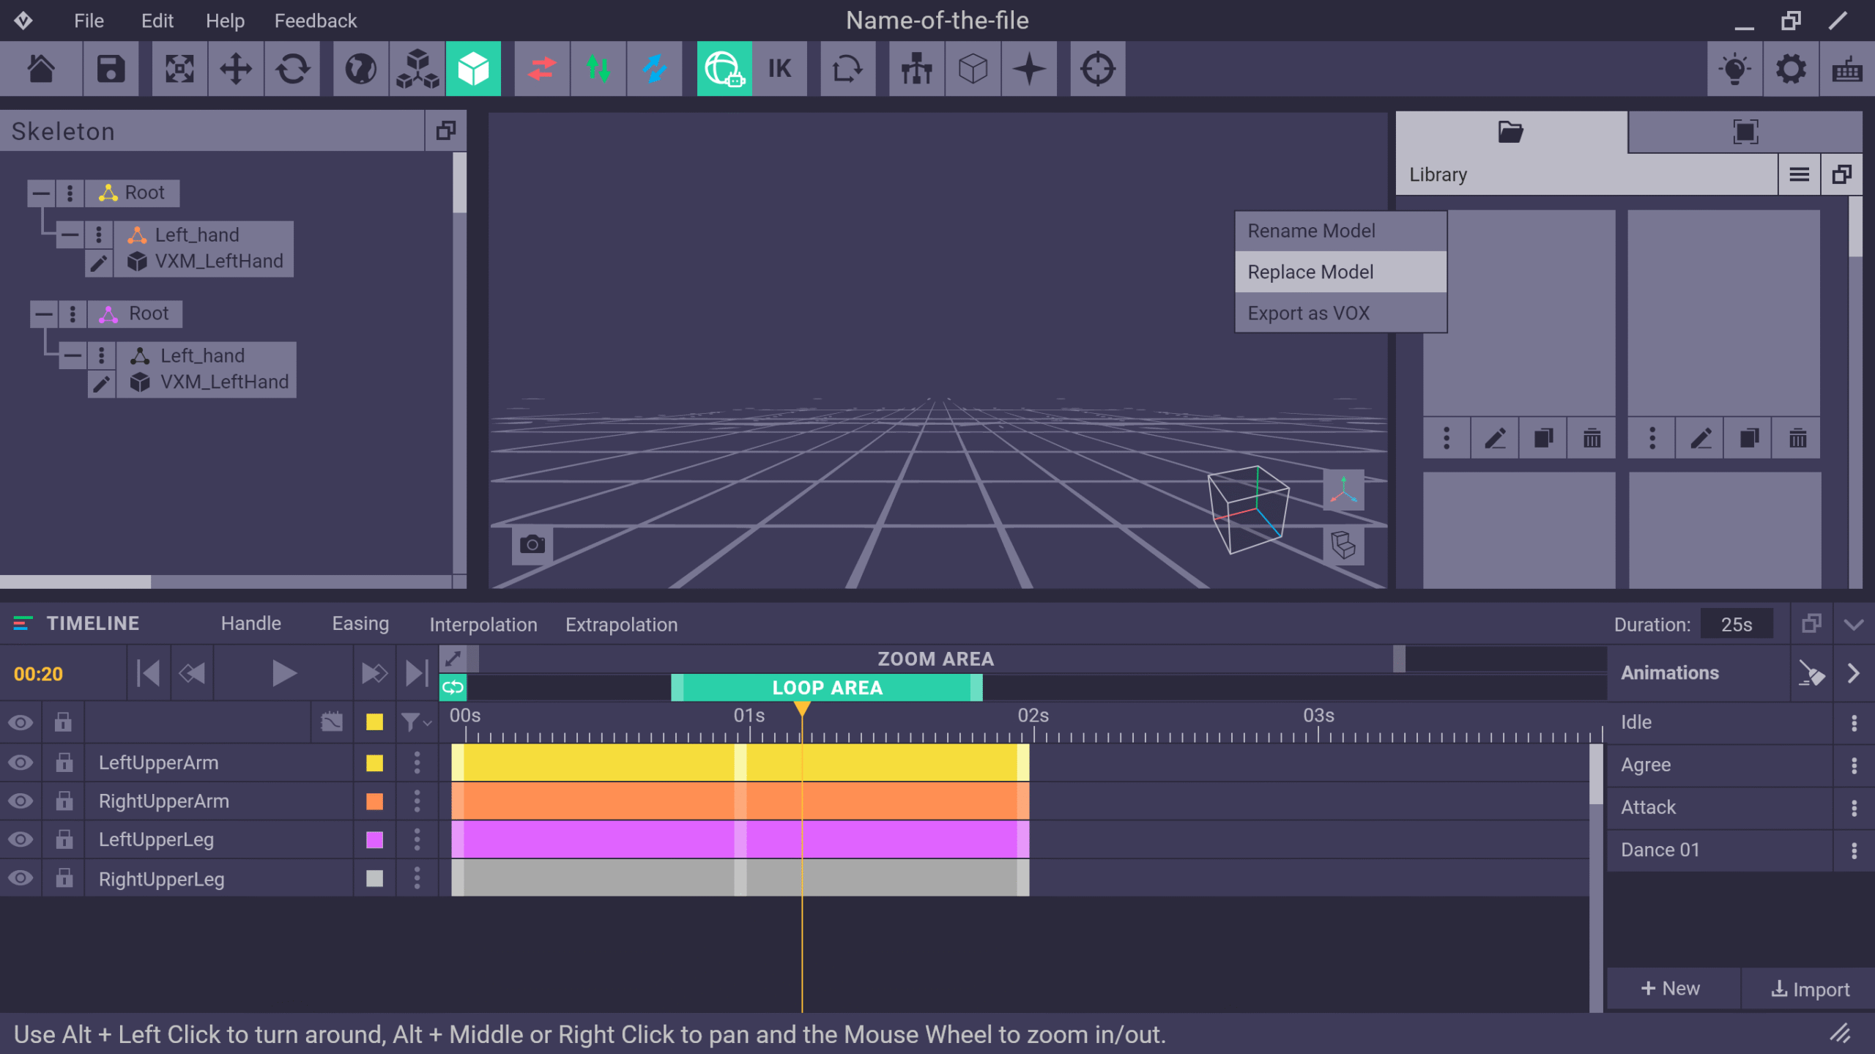The height and width of the screenshot is (1054, 1875).
Task: Choose Export as VOX from the context menu
Action: (1309, 313)
